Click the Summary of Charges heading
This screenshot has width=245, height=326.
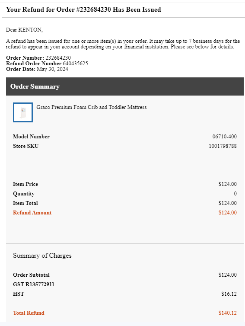coord(42,256)
